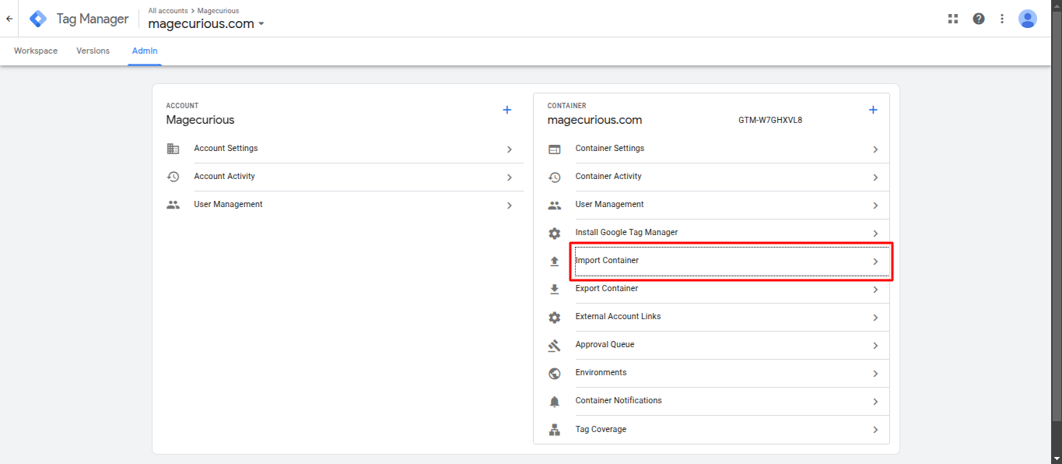1062x464 pixels.
Task: Switch to the Workspace tab
Action: coord(35,50)
